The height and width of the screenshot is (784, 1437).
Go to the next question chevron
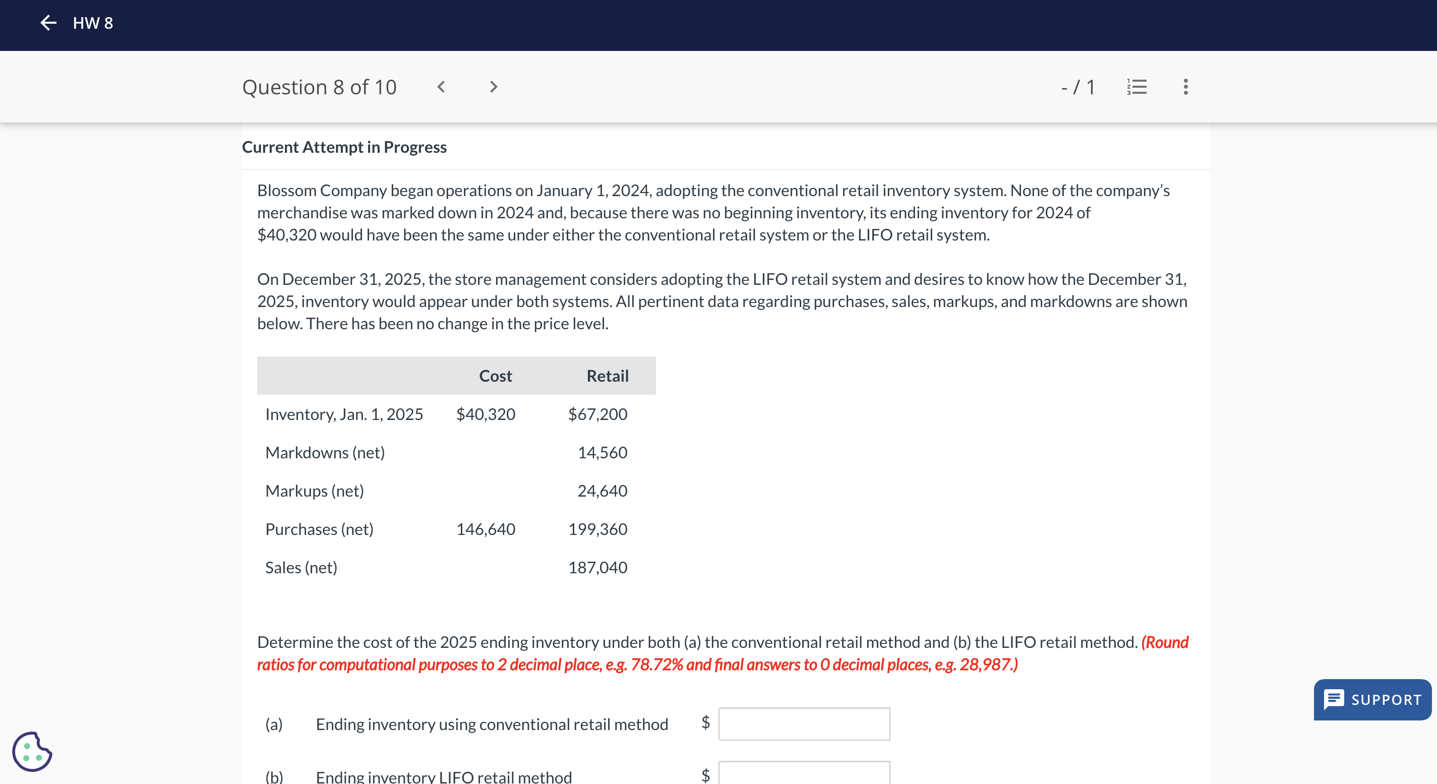point(493,87)
